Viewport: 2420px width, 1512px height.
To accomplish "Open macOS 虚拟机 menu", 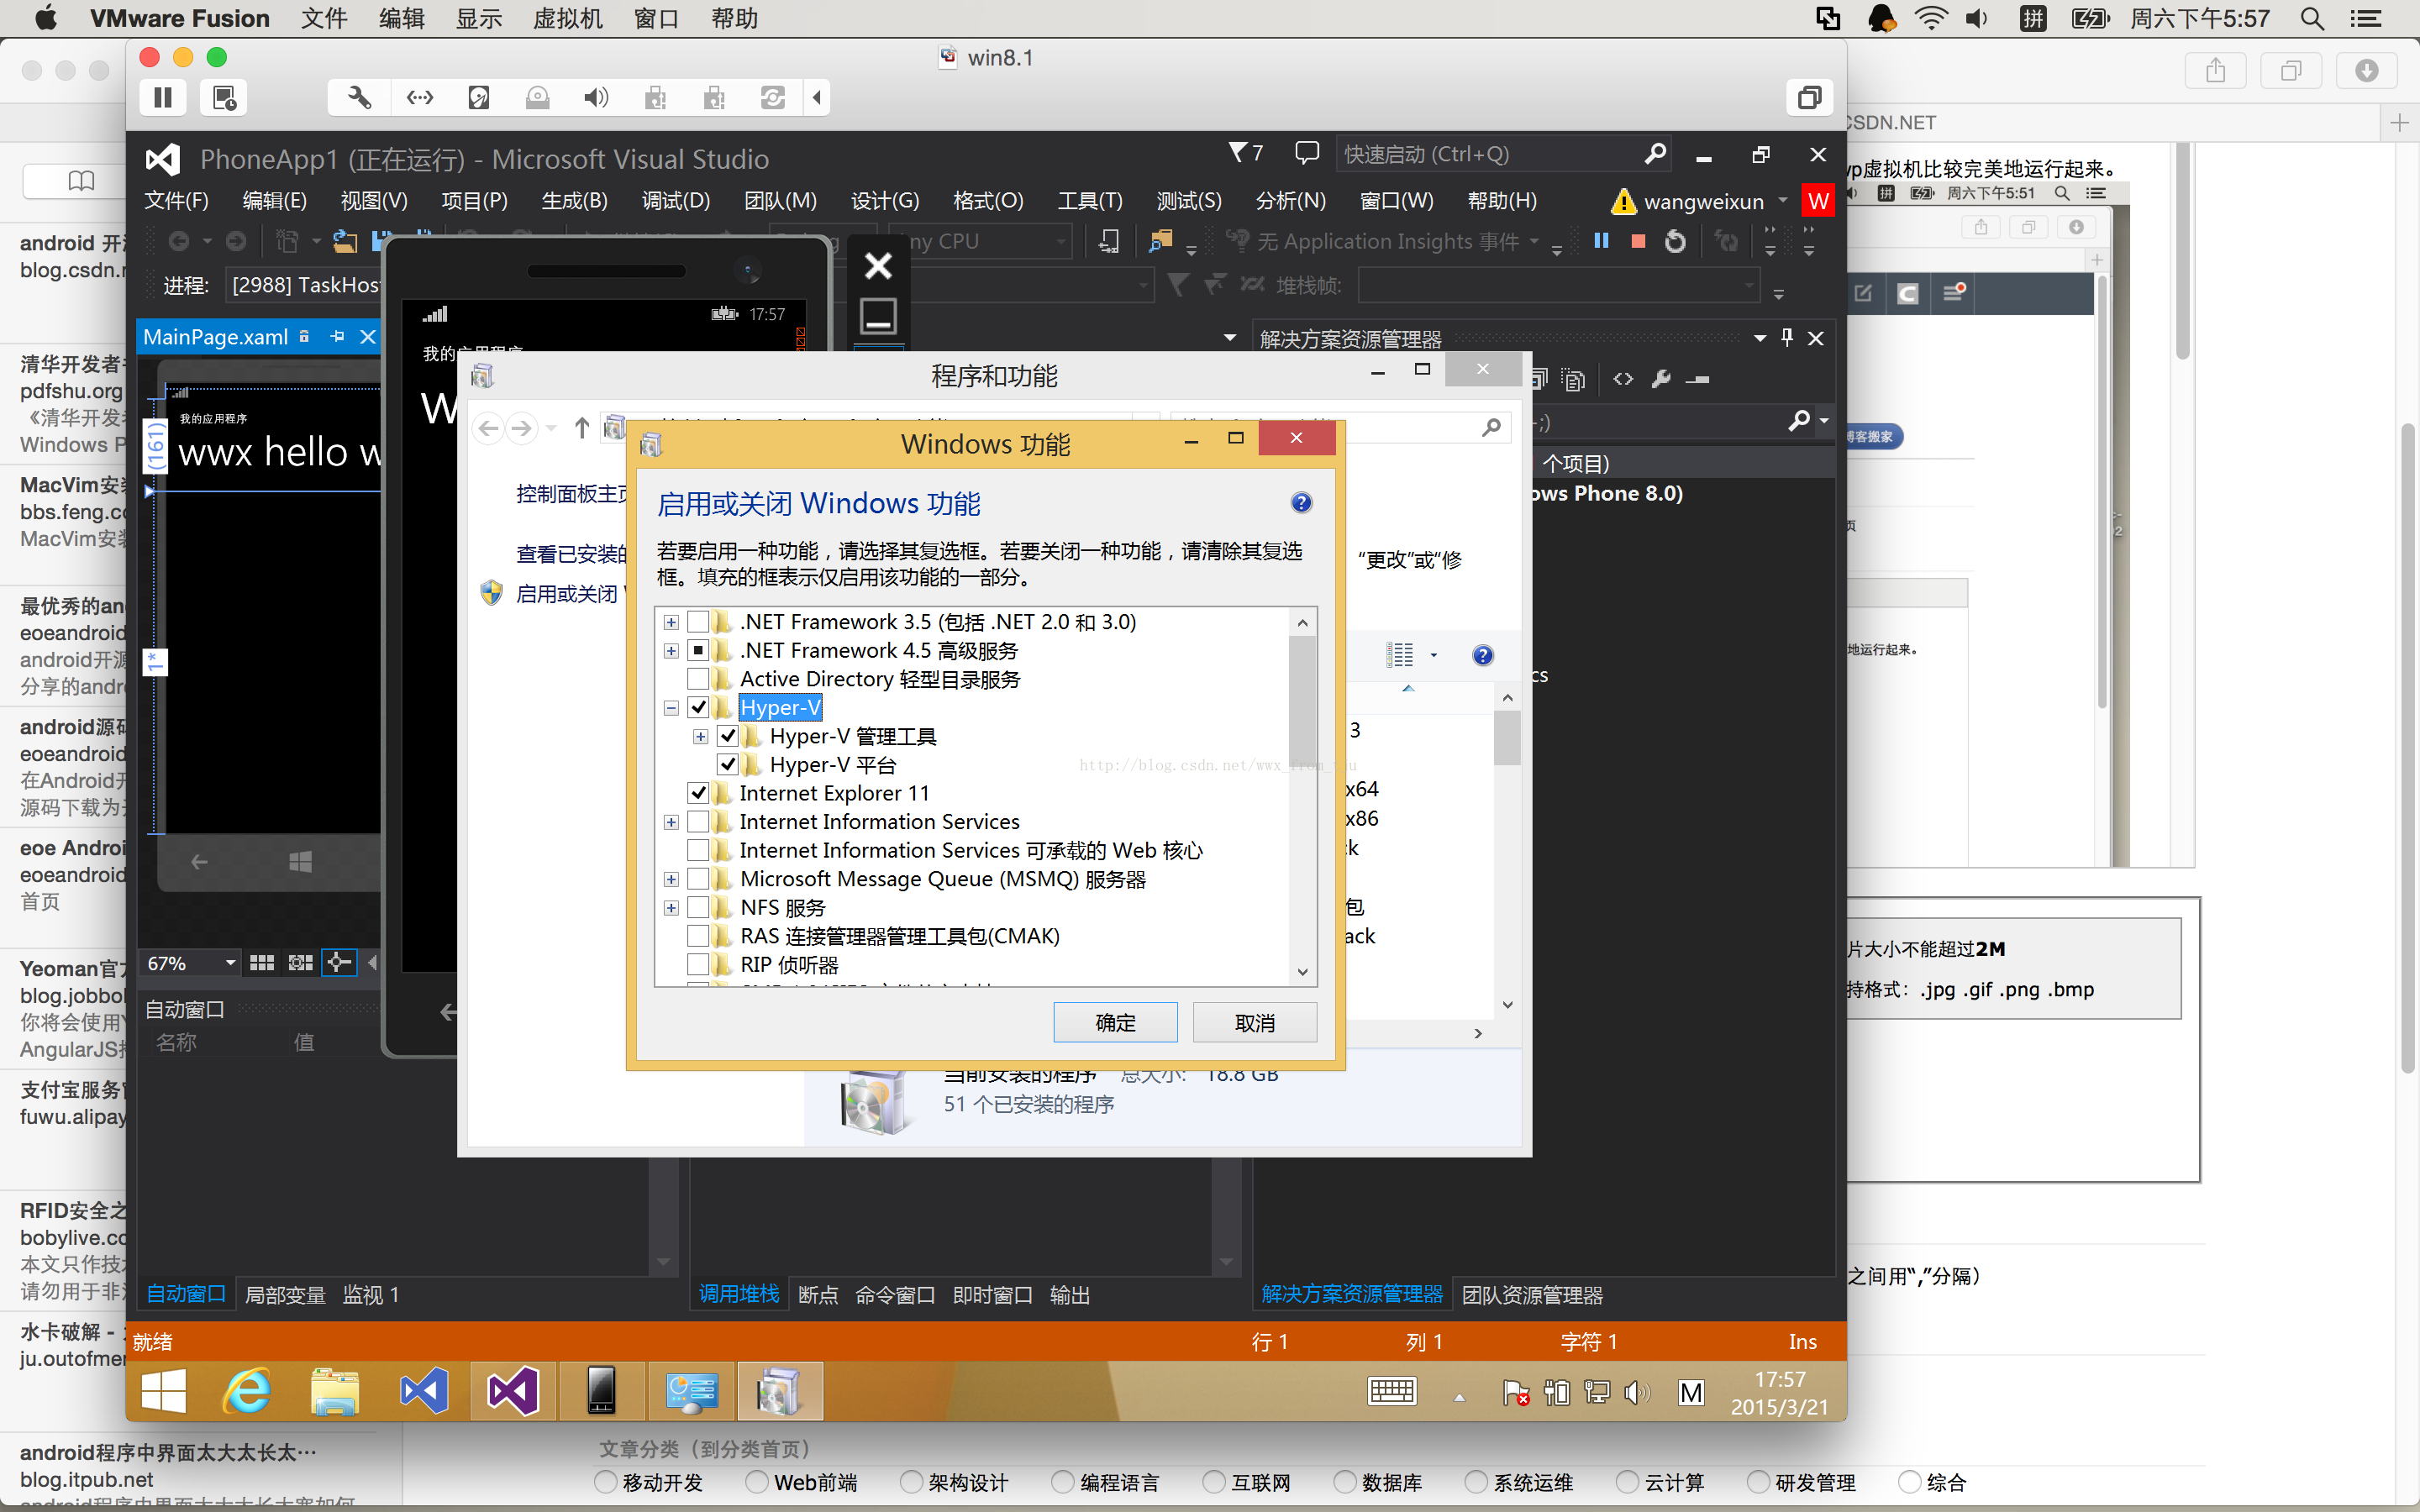I will coord(567,18).
